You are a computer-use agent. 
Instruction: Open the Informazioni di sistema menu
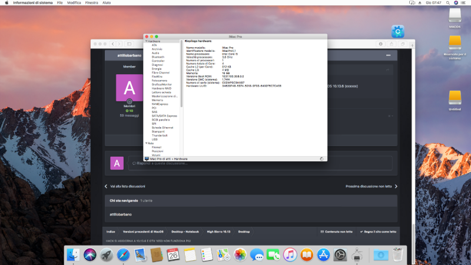click(x=33, y=3)
